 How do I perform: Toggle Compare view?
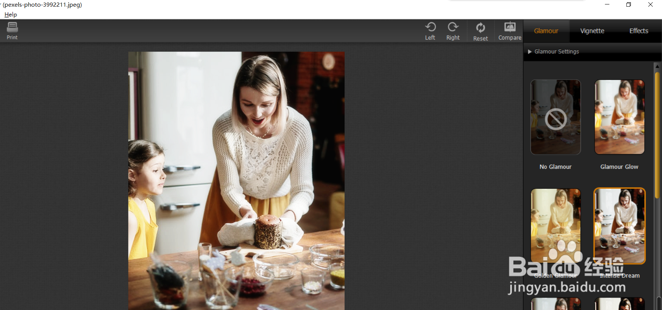[510, 31]
